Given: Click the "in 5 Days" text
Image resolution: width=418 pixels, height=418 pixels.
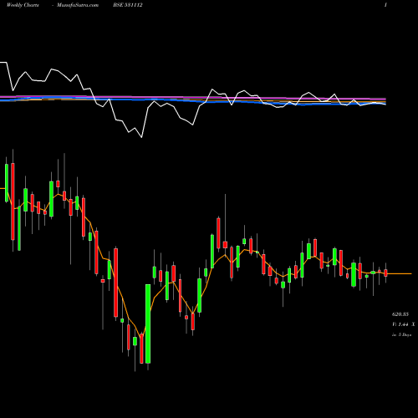Looking at the screenshot, I should pyautogui.click(x=401, y=334).
